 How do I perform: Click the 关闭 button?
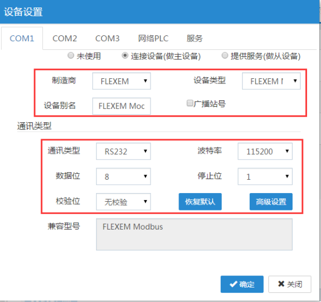(290, 284)
